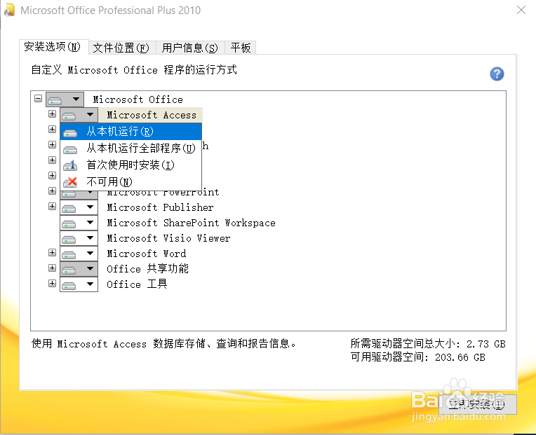
Task: Open Microsoft Publisher install option dropdown
Action: (x=79, y=207)
